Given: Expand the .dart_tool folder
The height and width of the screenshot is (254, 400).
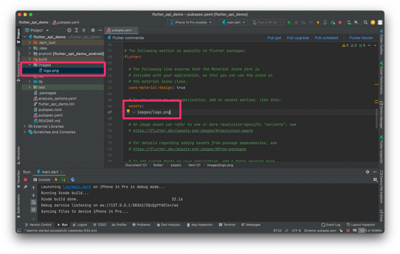Looking at the screenshot, I should pyautogui.click(x=30, y=42).
